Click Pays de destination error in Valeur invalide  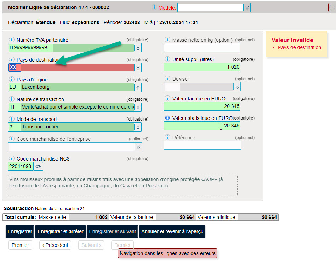pyautogui.click(x=300, y=47)
